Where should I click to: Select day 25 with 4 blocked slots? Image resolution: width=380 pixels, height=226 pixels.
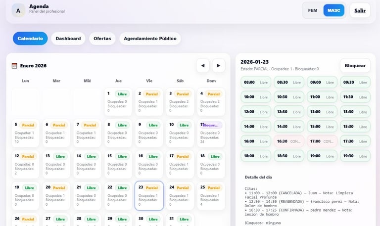point(211,196)
